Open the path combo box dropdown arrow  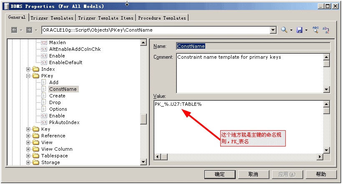coord(273,30)
